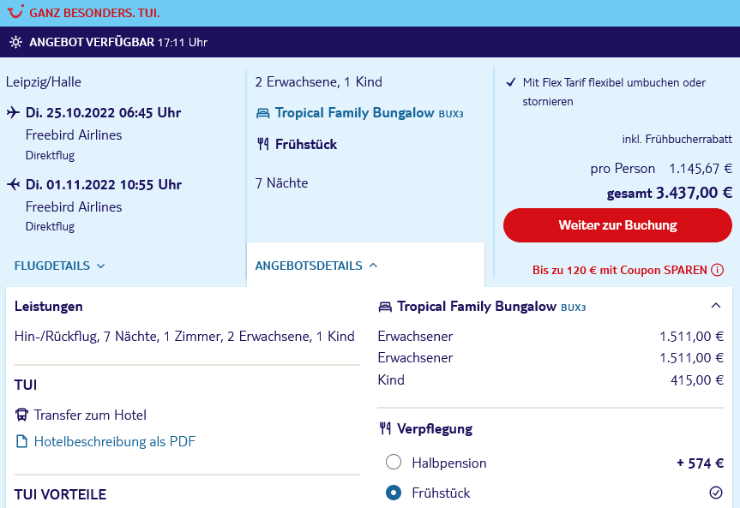Image resolution: width=740 pixels, height=508 pixels.
Task: Click Weiter zur Buchung button
Action: pyautogui.click(x=617, y=225)
